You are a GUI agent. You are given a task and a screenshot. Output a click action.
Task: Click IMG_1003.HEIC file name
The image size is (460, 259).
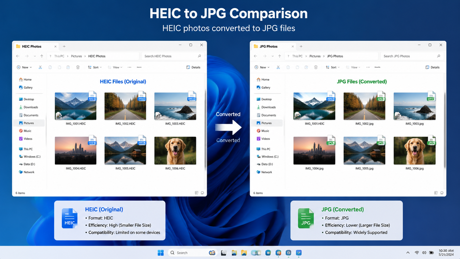coord(175,124)
